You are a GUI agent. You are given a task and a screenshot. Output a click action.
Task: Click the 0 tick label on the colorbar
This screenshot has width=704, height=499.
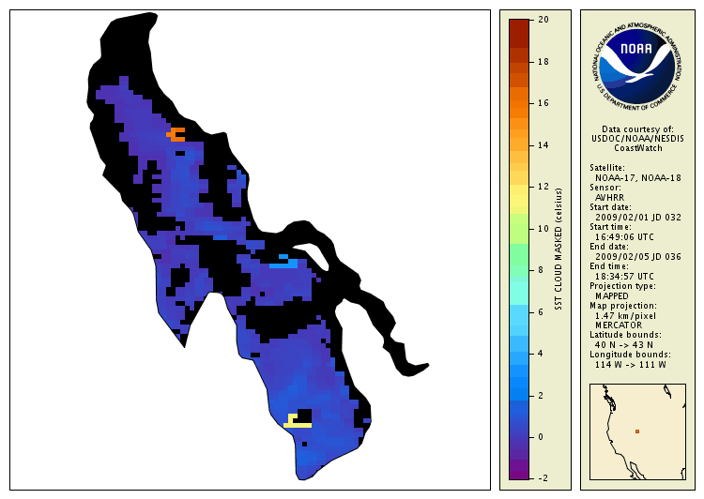point(541,437)
